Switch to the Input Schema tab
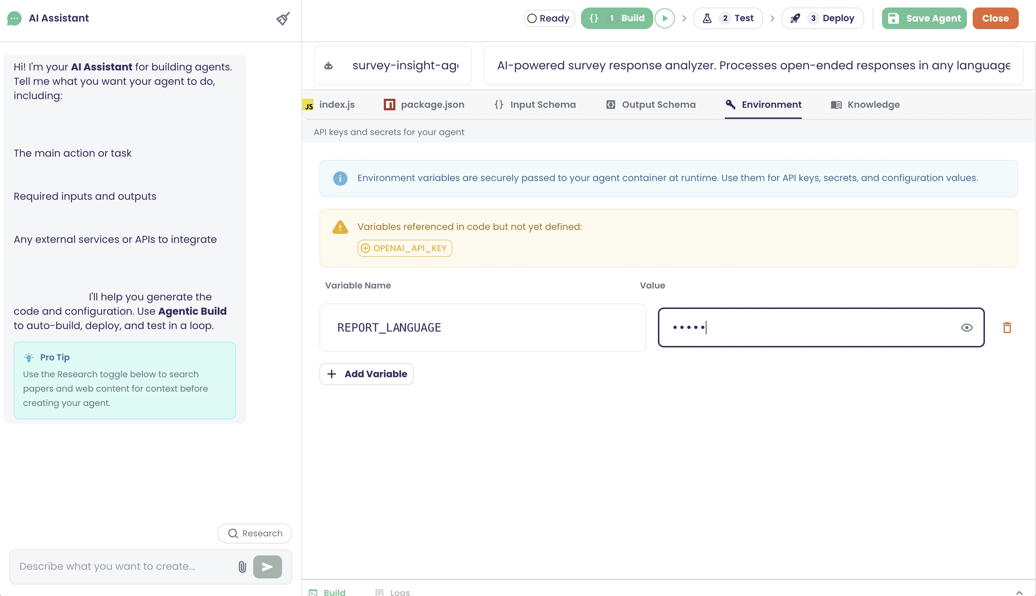The height and width of the screenshot is (596, 1036). coord(535,105)
